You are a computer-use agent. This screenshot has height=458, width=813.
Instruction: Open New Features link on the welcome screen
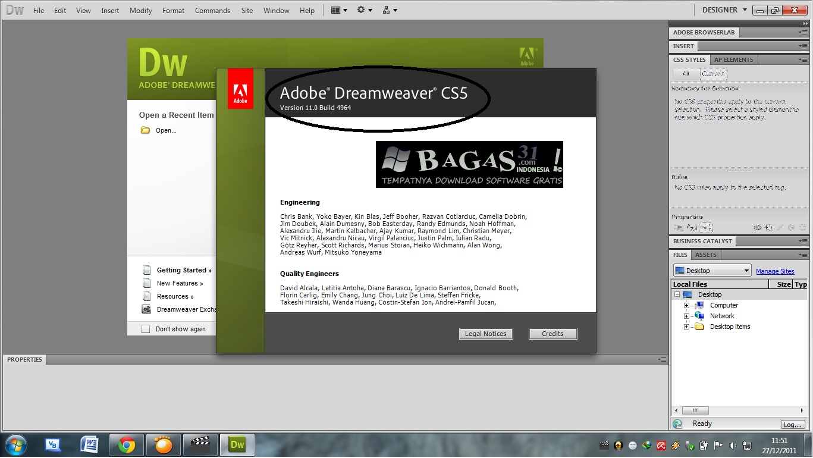pyautogui.click(x=180, y=283)
